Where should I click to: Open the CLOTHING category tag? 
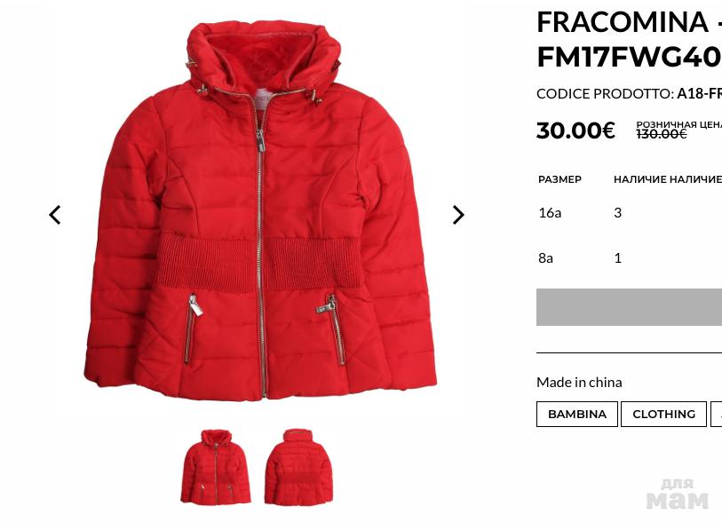663,414
